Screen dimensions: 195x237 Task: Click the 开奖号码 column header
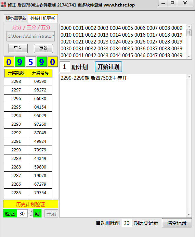(x=40, y=73)
